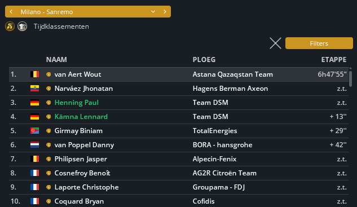Select the yellow cyclist individual classification icon
Screen dimensions: 357x207
tap(10, 27)
